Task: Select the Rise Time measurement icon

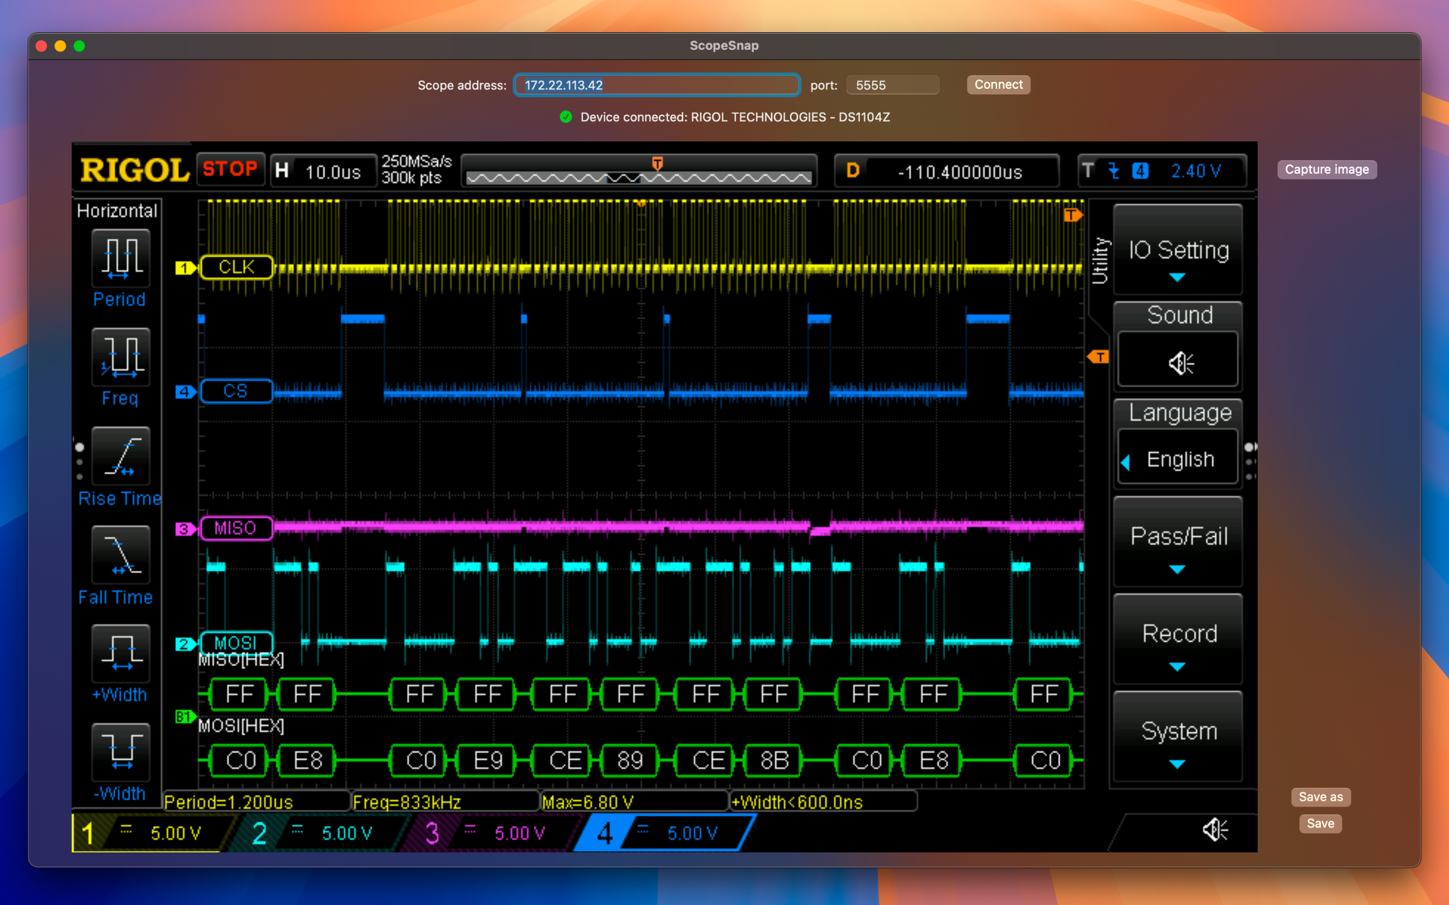Action: click(x=121, y=455)
